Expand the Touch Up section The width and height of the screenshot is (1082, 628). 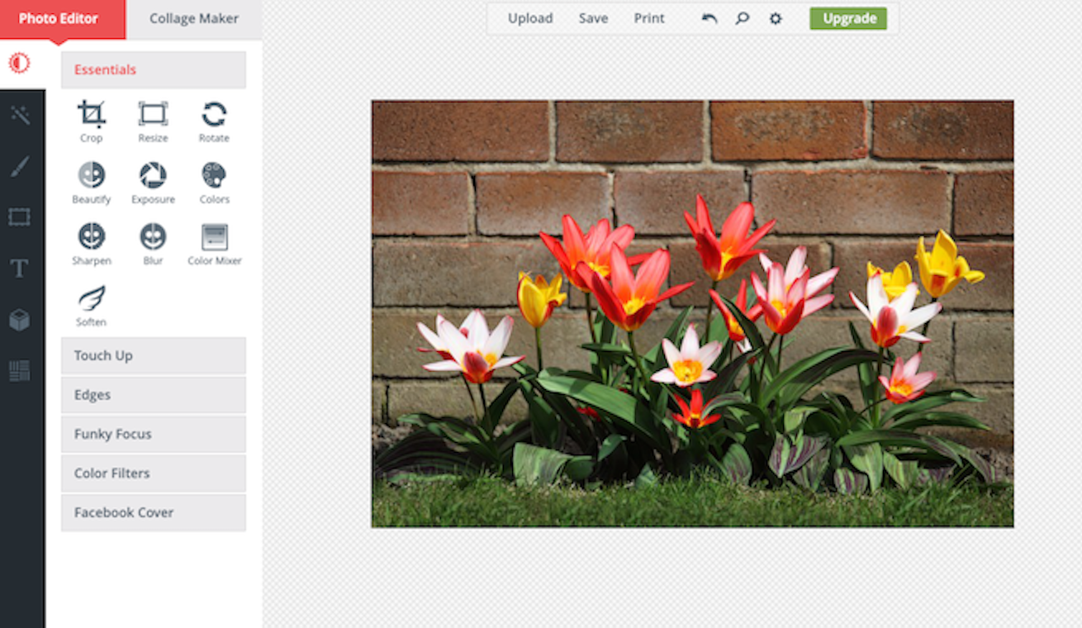click(154, 355)
